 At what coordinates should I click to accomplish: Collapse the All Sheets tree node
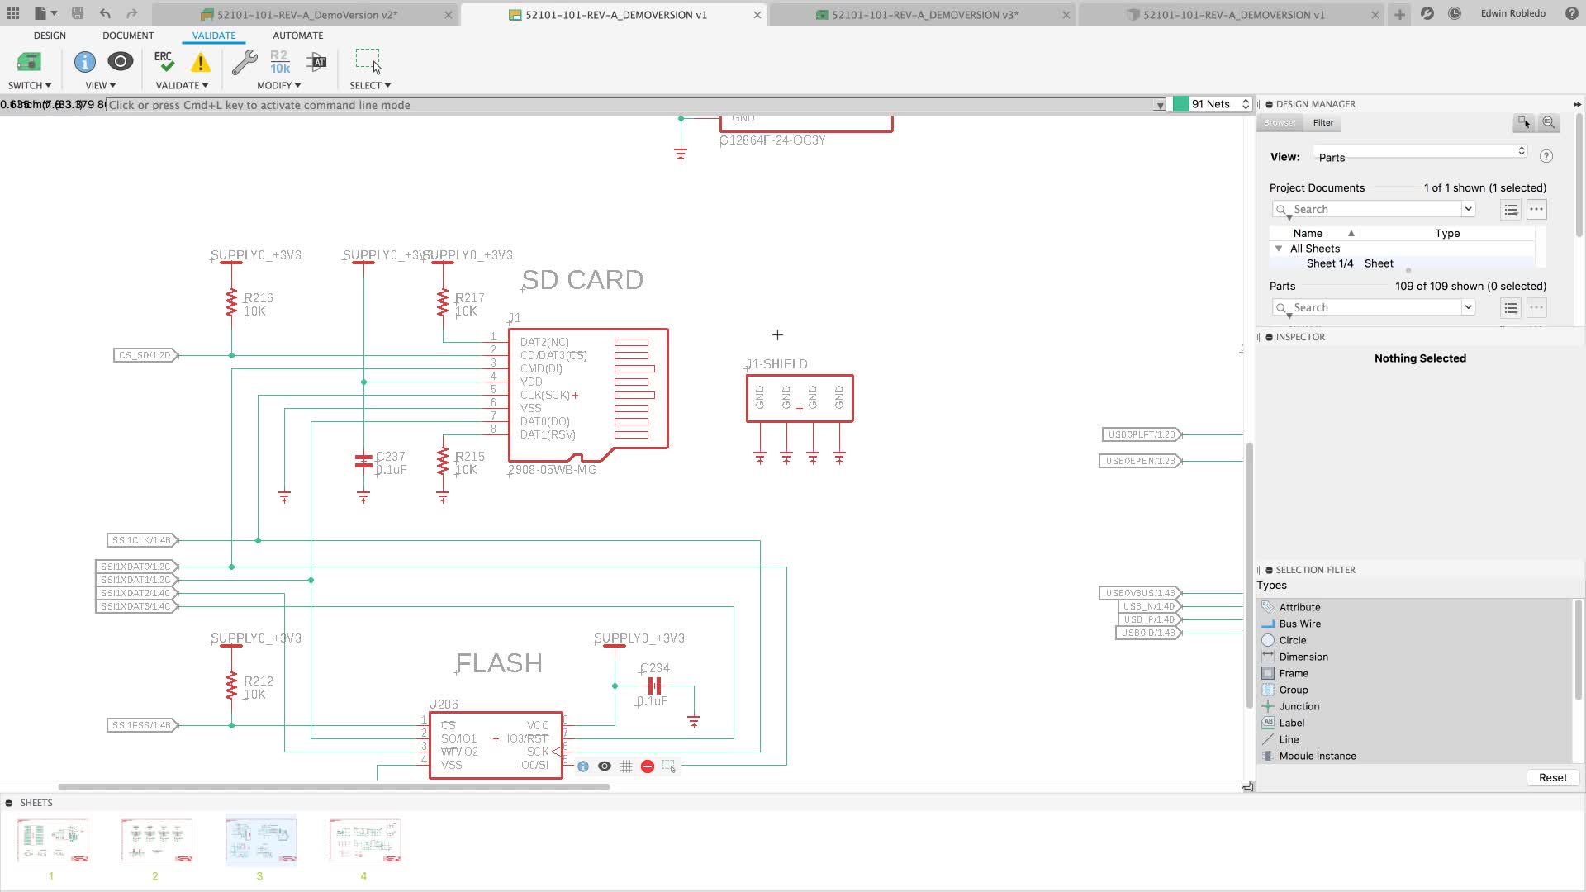[1279, 249]
